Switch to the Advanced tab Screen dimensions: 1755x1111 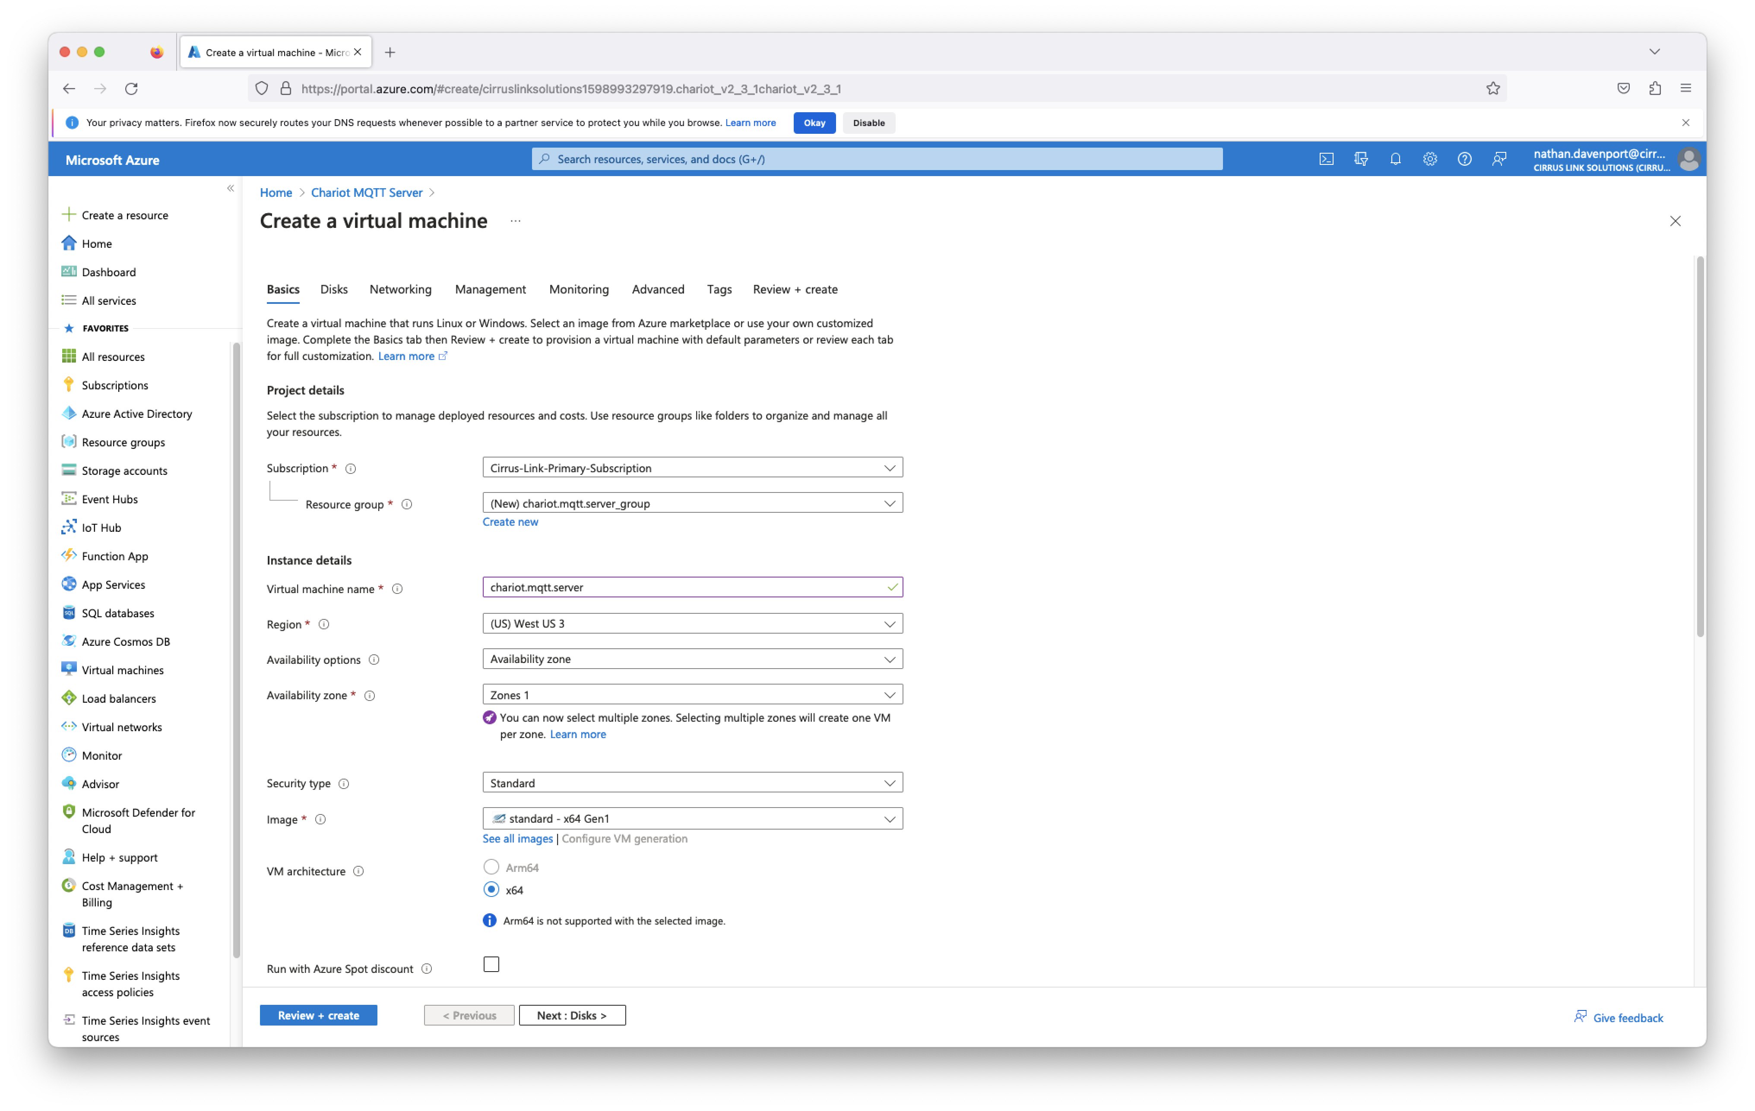pos(657,289)
